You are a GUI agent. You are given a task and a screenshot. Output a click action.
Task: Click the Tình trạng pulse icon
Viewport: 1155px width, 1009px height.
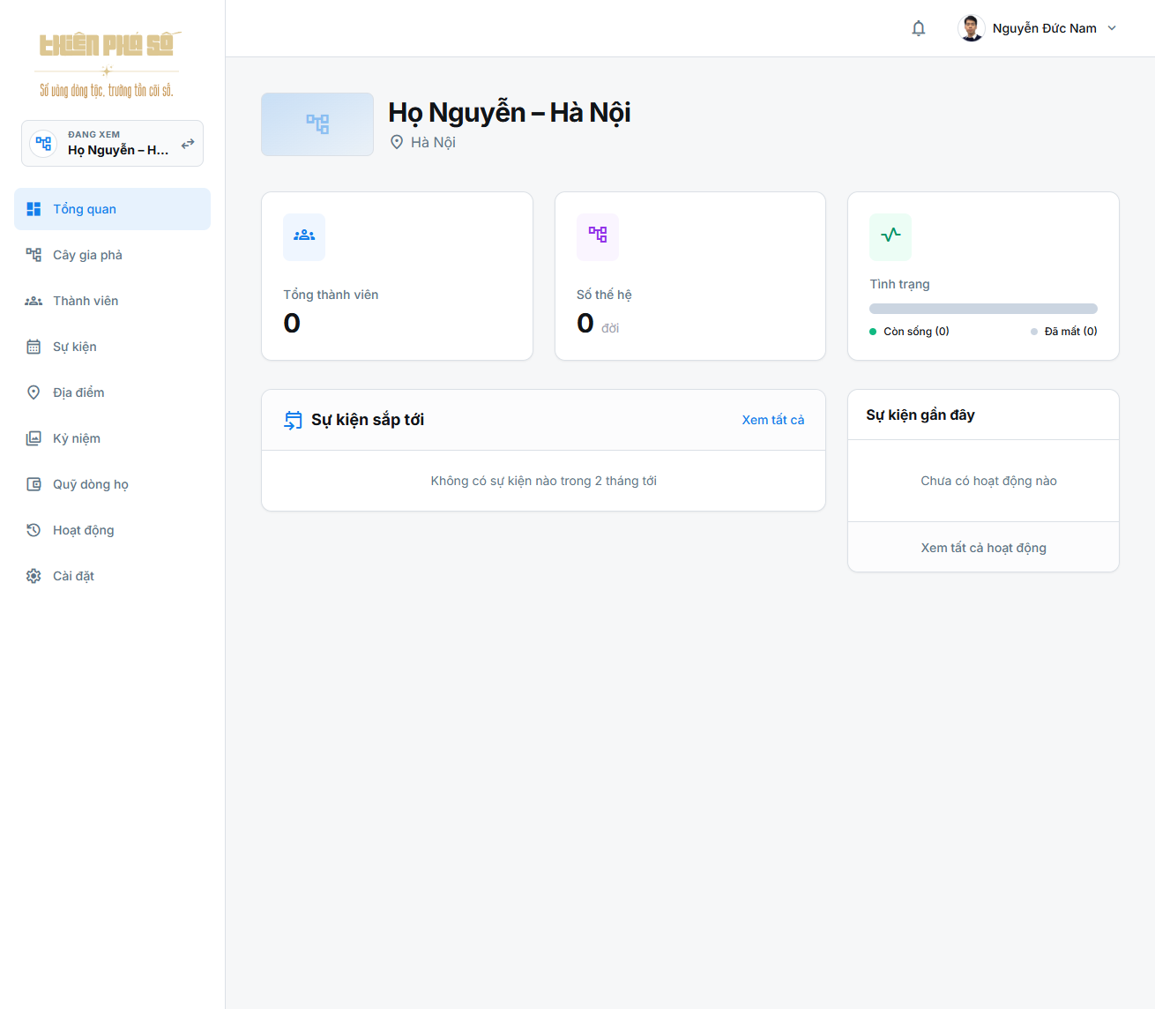click(890, 236)
